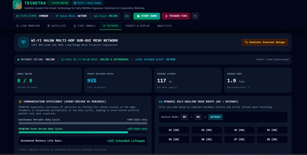
Task: Click the Wi-Fi HaLow mesh network icon
Action: click(23, 42)
